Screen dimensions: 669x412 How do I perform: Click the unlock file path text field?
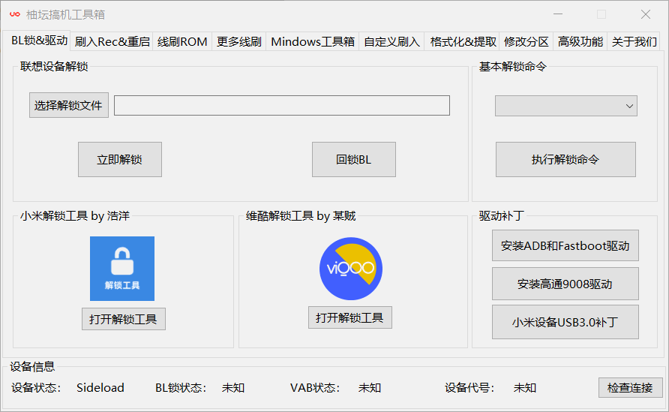281,106
